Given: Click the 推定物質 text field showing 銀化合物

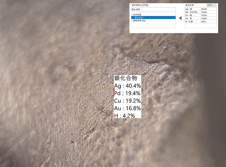Looking at the screenshot, I should tap(153, 10).
